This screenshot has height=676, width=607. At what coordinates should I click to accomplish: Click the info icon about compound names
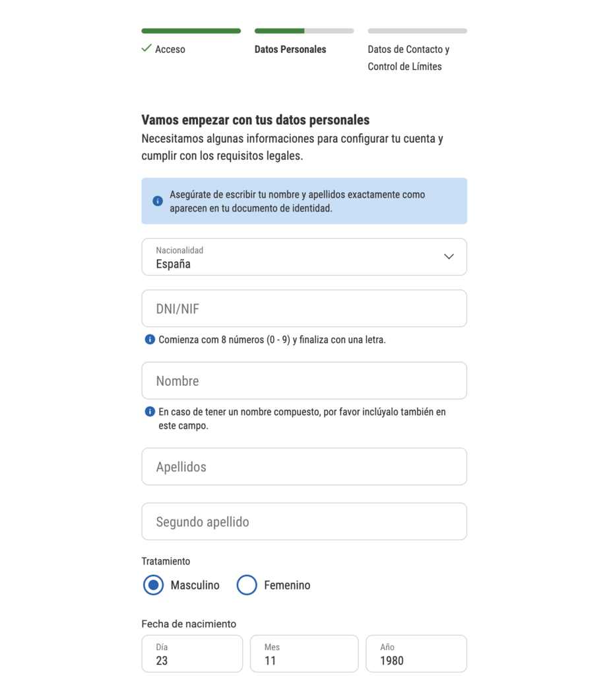[x=150, y=412]
